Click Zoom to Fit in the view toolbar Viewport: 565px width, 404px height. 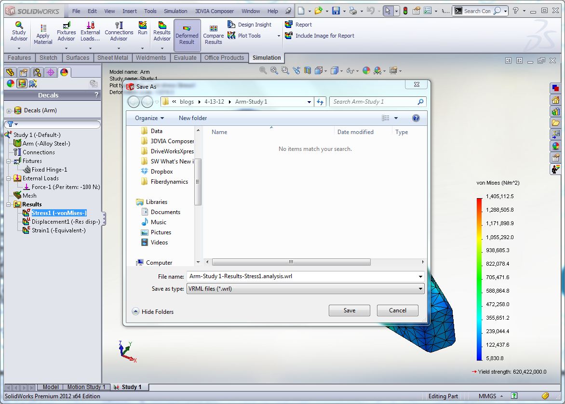[274, 71]
